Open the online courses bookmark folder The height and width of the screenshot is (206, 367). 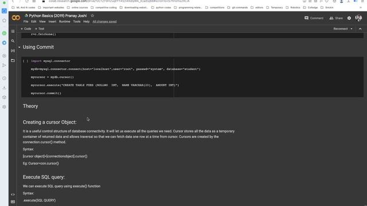77,7
